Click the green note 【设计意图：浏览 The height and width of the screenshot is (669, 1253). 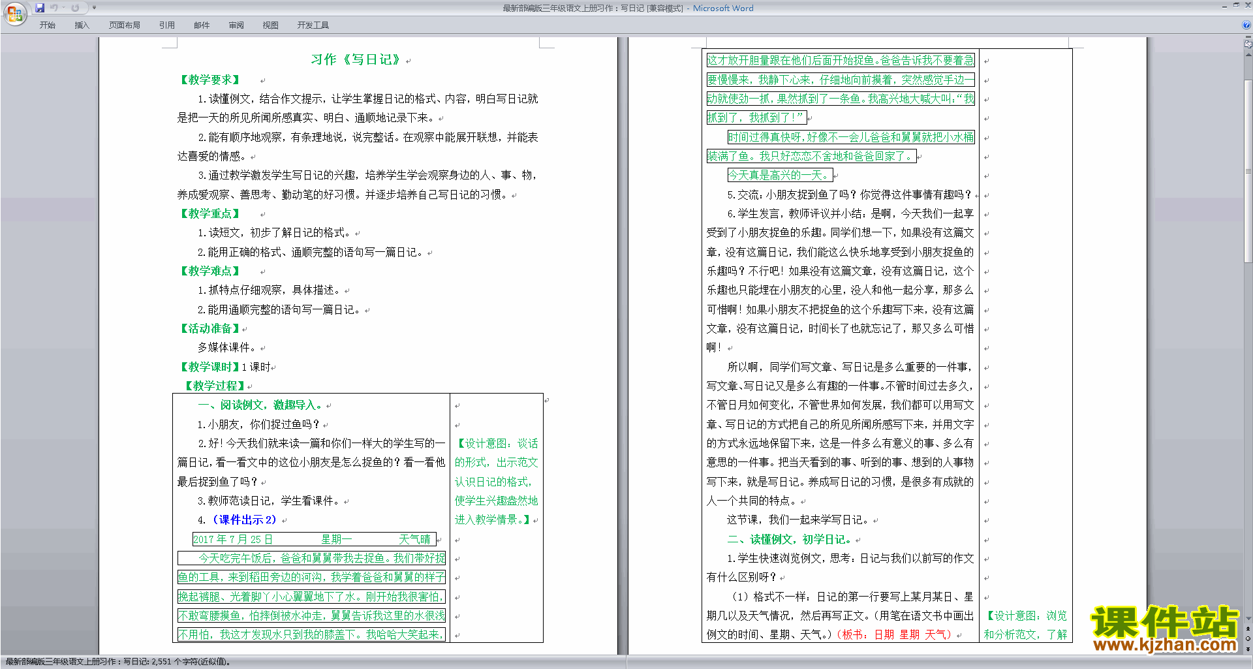[x=1025, y=615]
